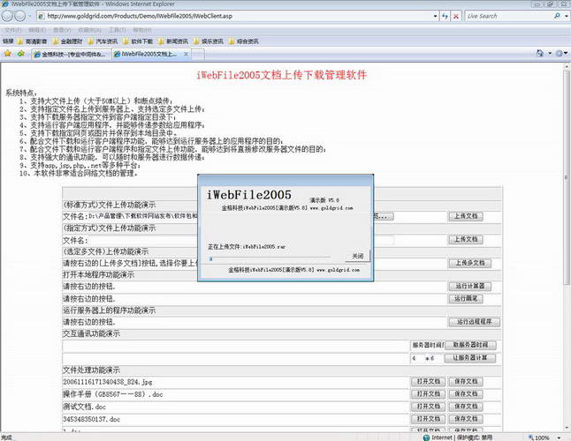Viewport: 571px width, 441px height.
Task: Click 上传文档 in the specified-method row
Action: (x=466, y=239)
